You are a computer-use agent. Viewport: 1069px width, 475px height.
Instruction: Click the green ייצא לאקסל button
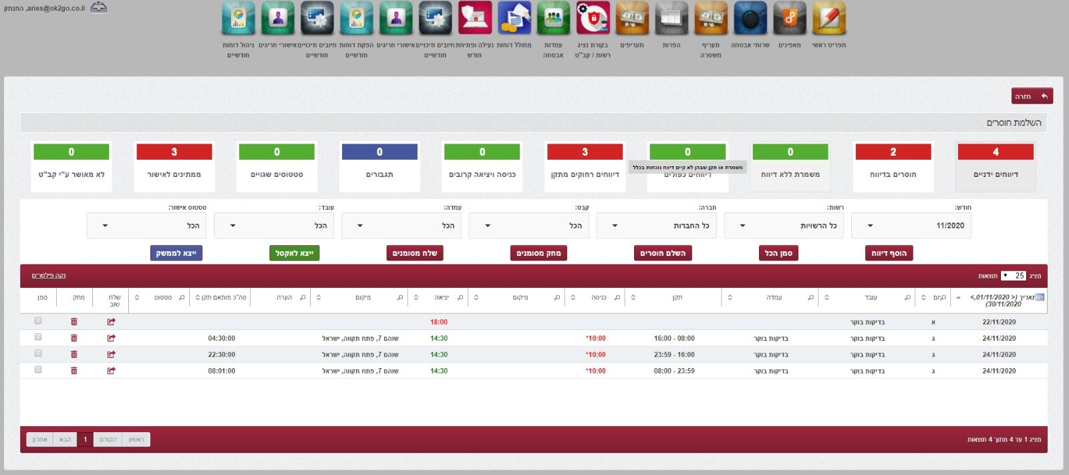click(295, 253)
